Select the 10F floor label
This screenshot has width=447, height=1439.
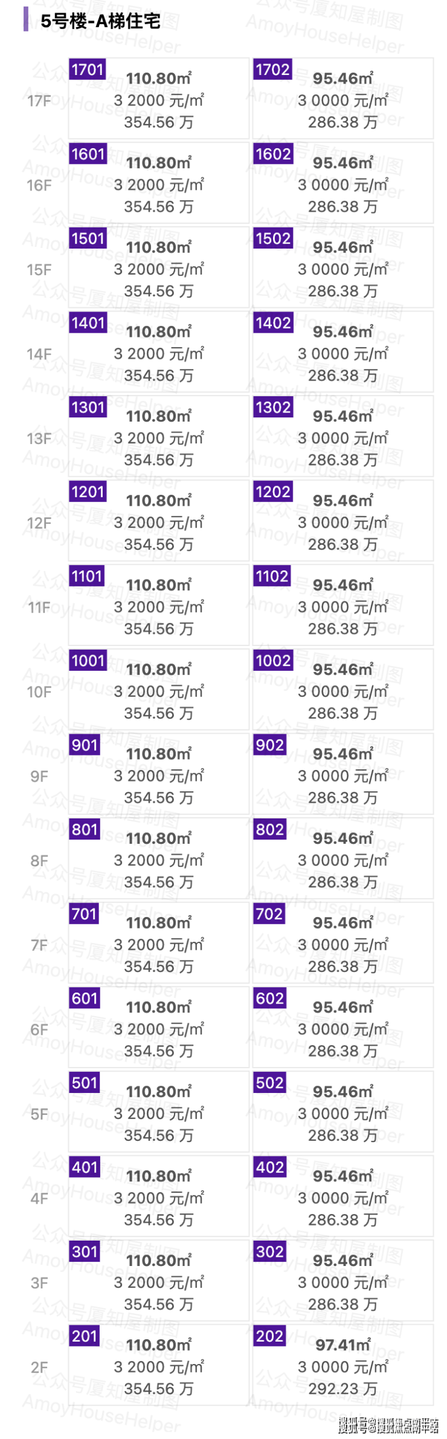pos(39,692)
